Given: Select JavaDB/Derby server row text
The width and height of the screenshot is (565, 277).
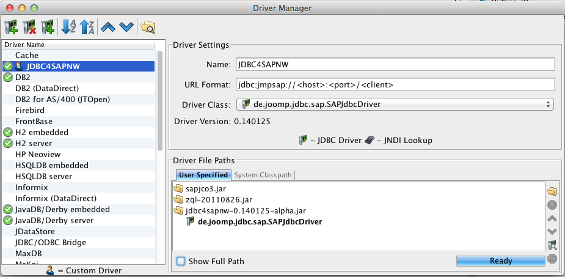Looking at the screenshot, I should (54, 220).
